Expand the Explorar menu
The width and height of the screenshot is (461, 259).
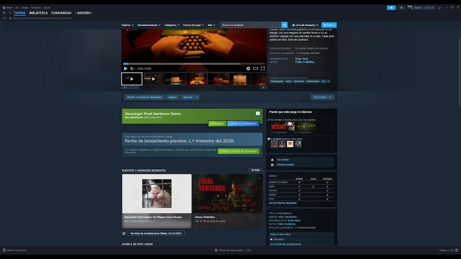[x=127, y=25]
